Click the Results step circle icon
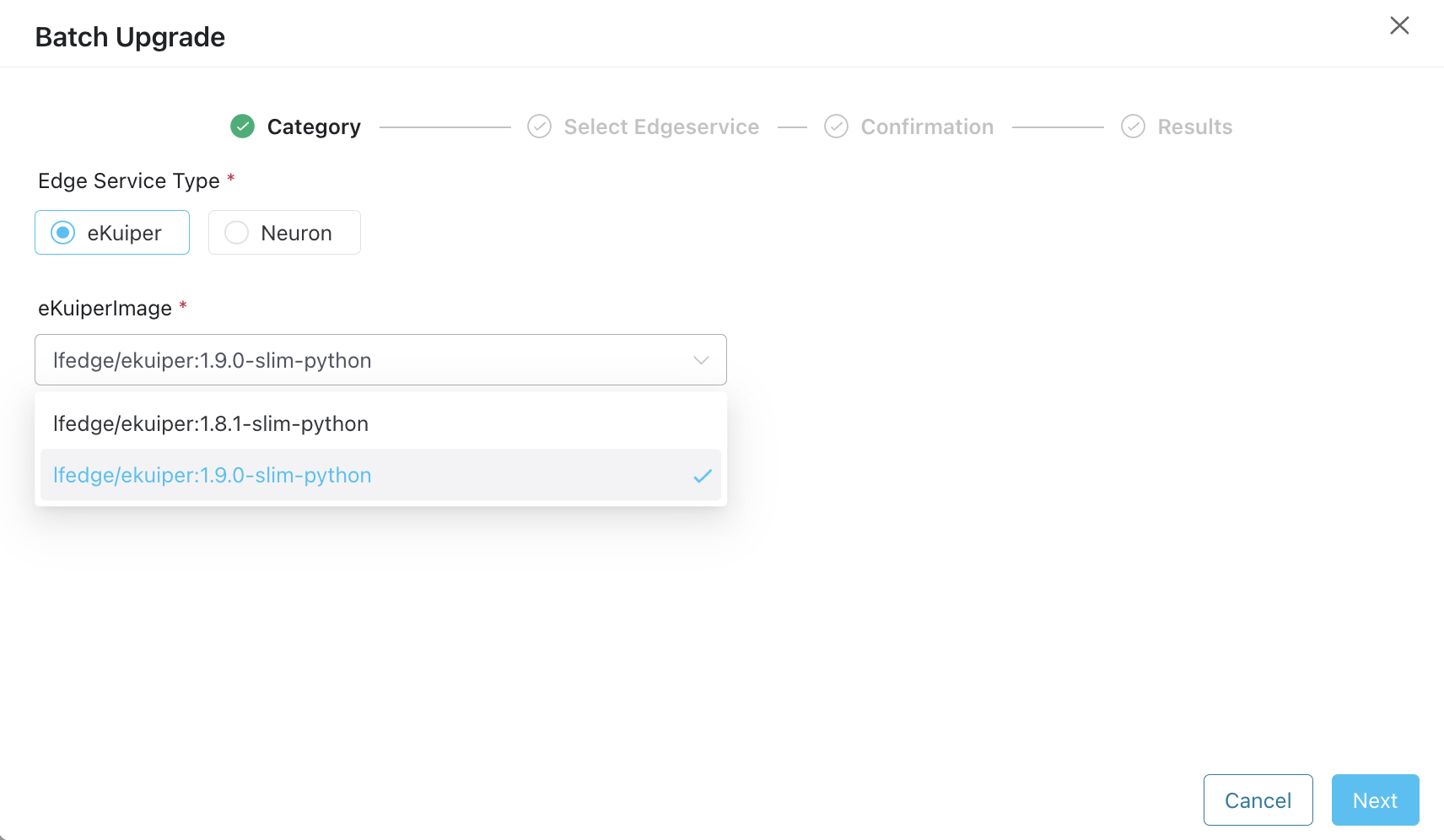 [x=1132, y=126]
